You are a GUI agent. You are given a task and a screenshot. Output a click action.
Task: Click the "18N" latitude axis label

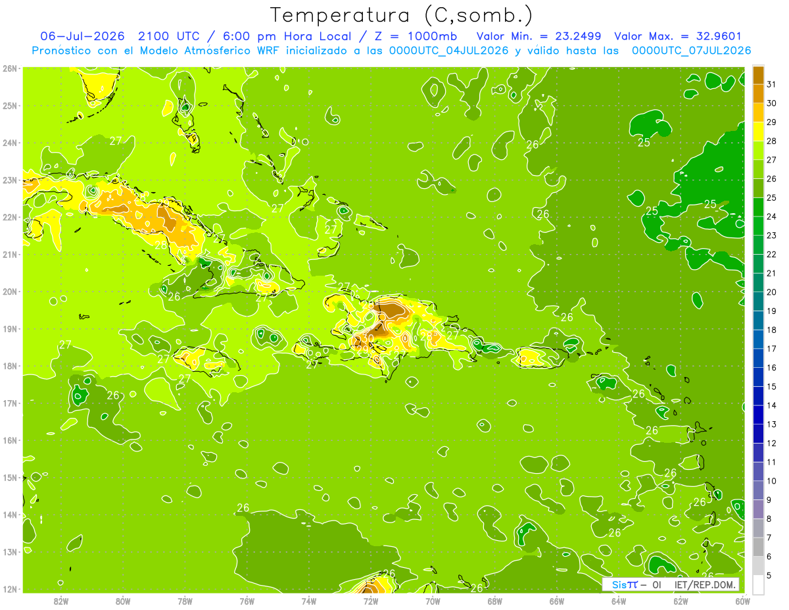[x=10, y=367]
